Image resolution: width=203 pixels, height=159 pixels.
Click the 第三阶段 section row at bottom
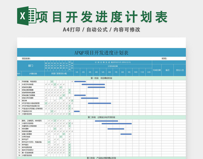(101, 158)
